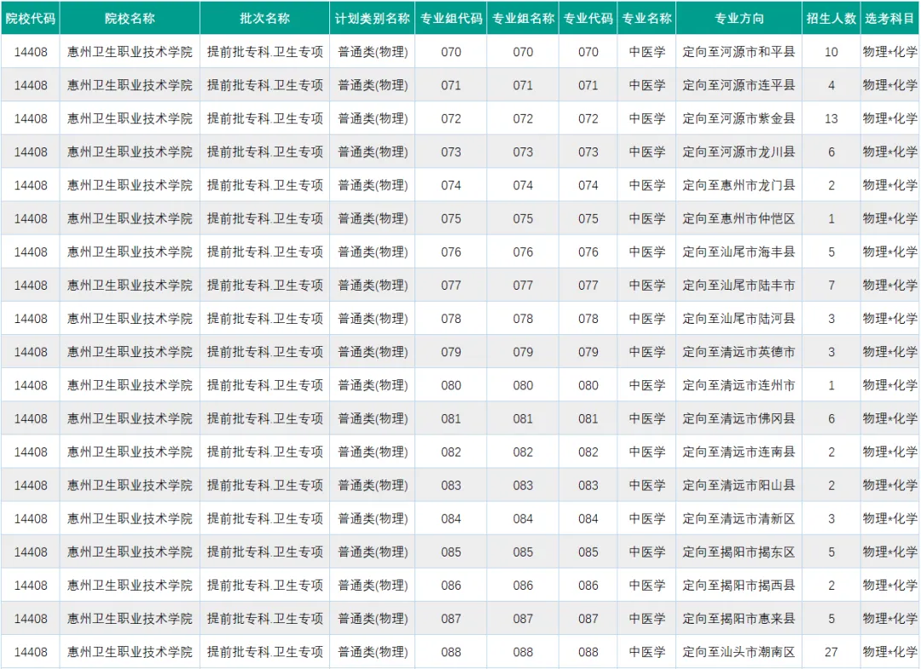Select the cell 定向至河源市连平县
Viewport: 921px width, 669px height.
tap(739, 85)
